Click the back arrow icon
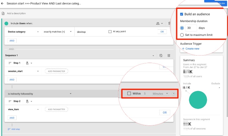This screenshot has width=228, height=136. [2, 3]
